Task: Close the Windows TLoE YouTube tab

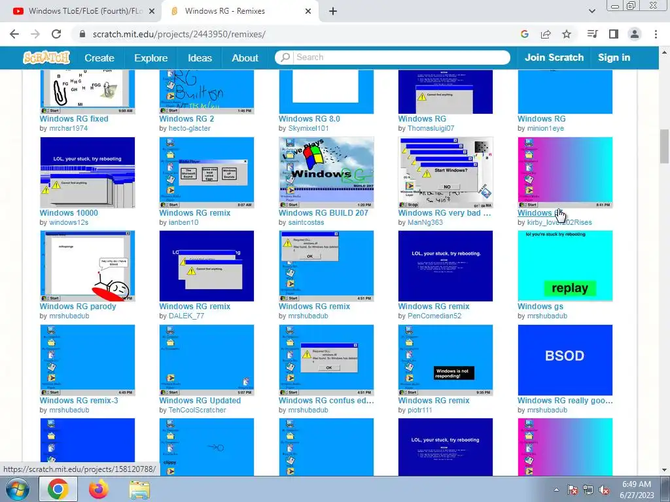Action: click(151, 11)
